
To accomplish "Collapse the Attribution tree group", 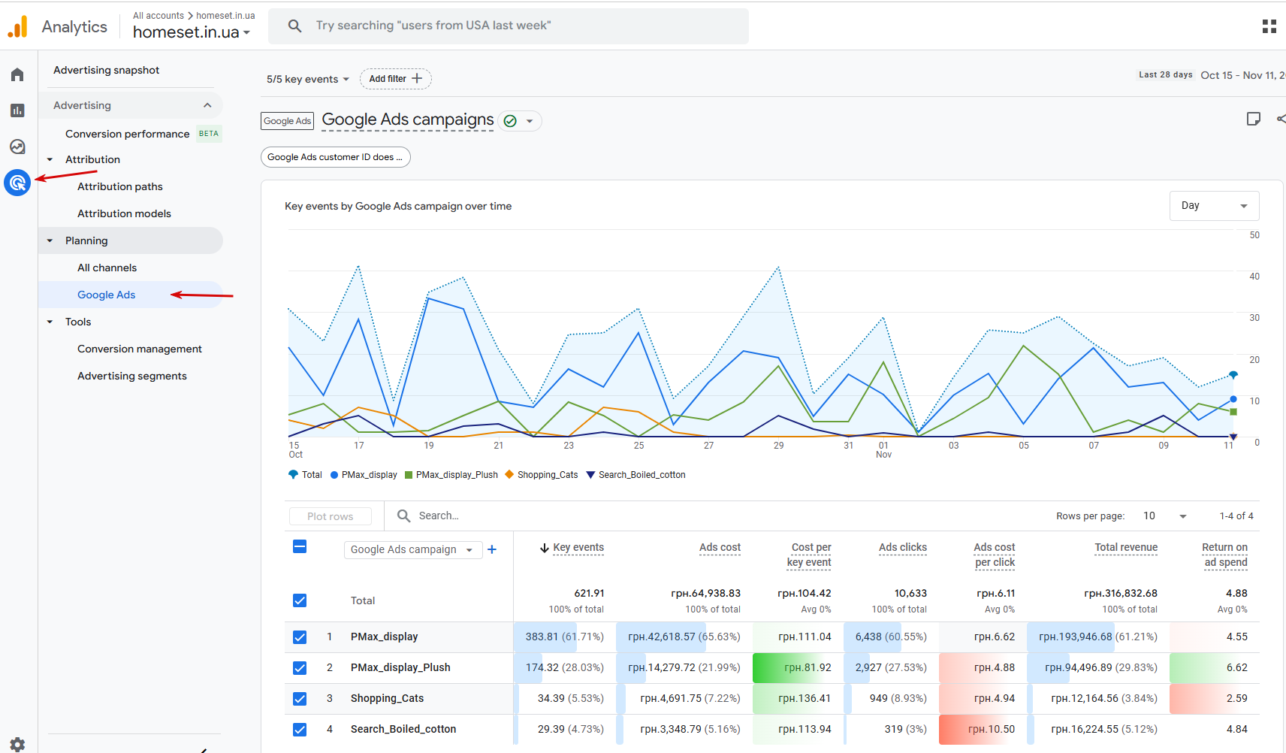I will [50, 159].
